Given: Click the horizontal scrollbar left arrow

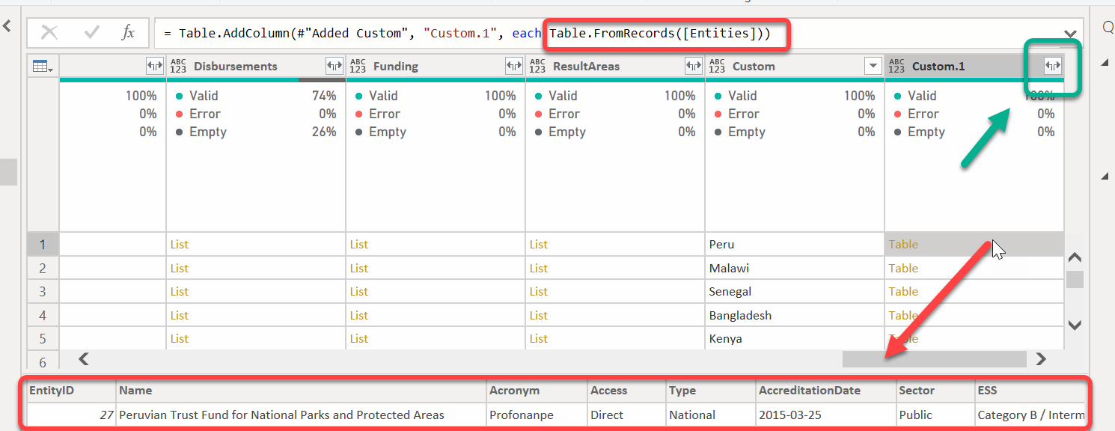Looking at the screenshot, I should click(x=84, y=359).
